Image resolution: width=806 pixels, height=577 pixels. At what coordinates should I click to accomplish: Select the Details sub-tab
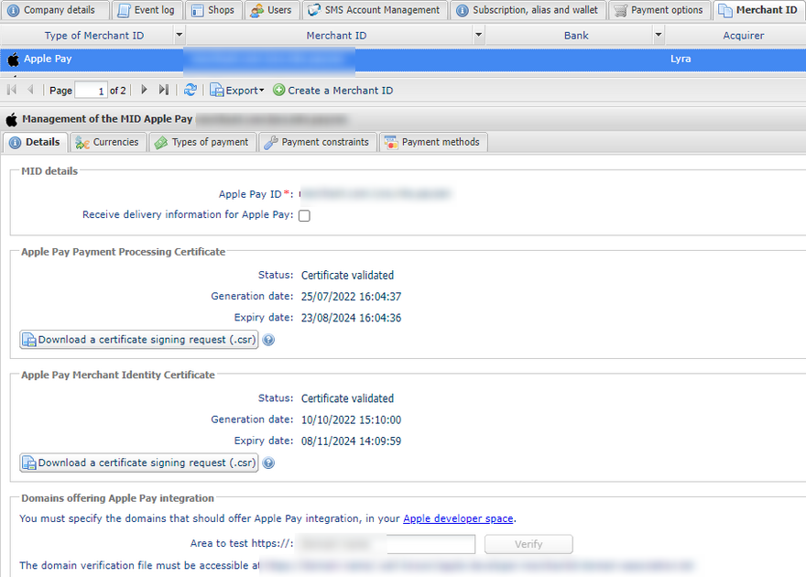point(35,142)
